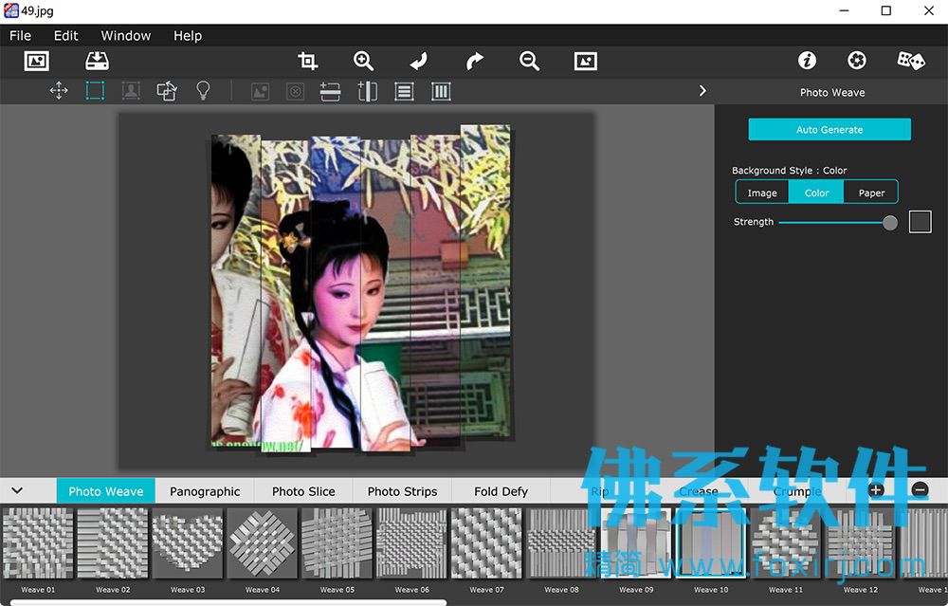Open the background color swatch
Screen dimensions: 948x606
pyautogui.click(x=920, y=222)
